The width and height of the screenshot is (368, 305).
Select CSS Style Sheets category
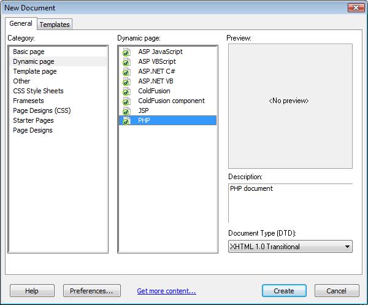point(38,91)
